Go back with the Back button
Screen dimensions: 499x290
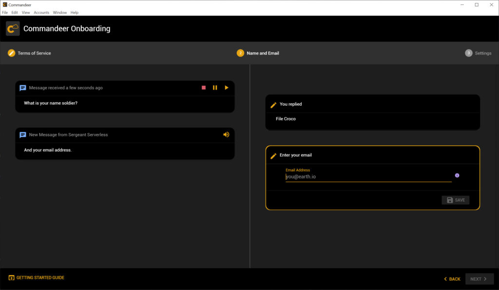452,279
